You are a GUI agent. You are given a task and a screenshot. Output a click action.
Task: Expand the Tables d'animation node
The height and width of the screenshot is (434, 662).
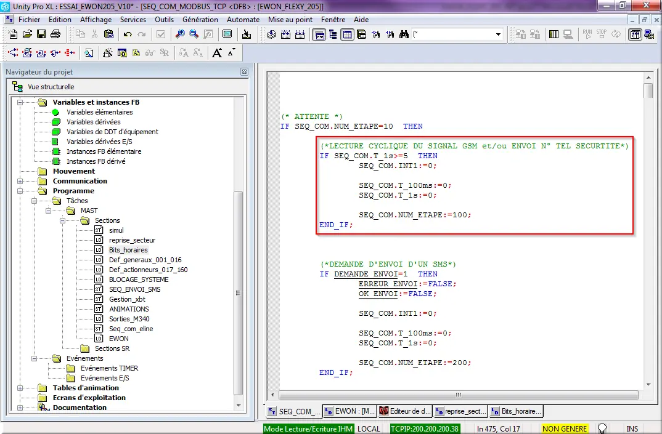tap(20, 388)
